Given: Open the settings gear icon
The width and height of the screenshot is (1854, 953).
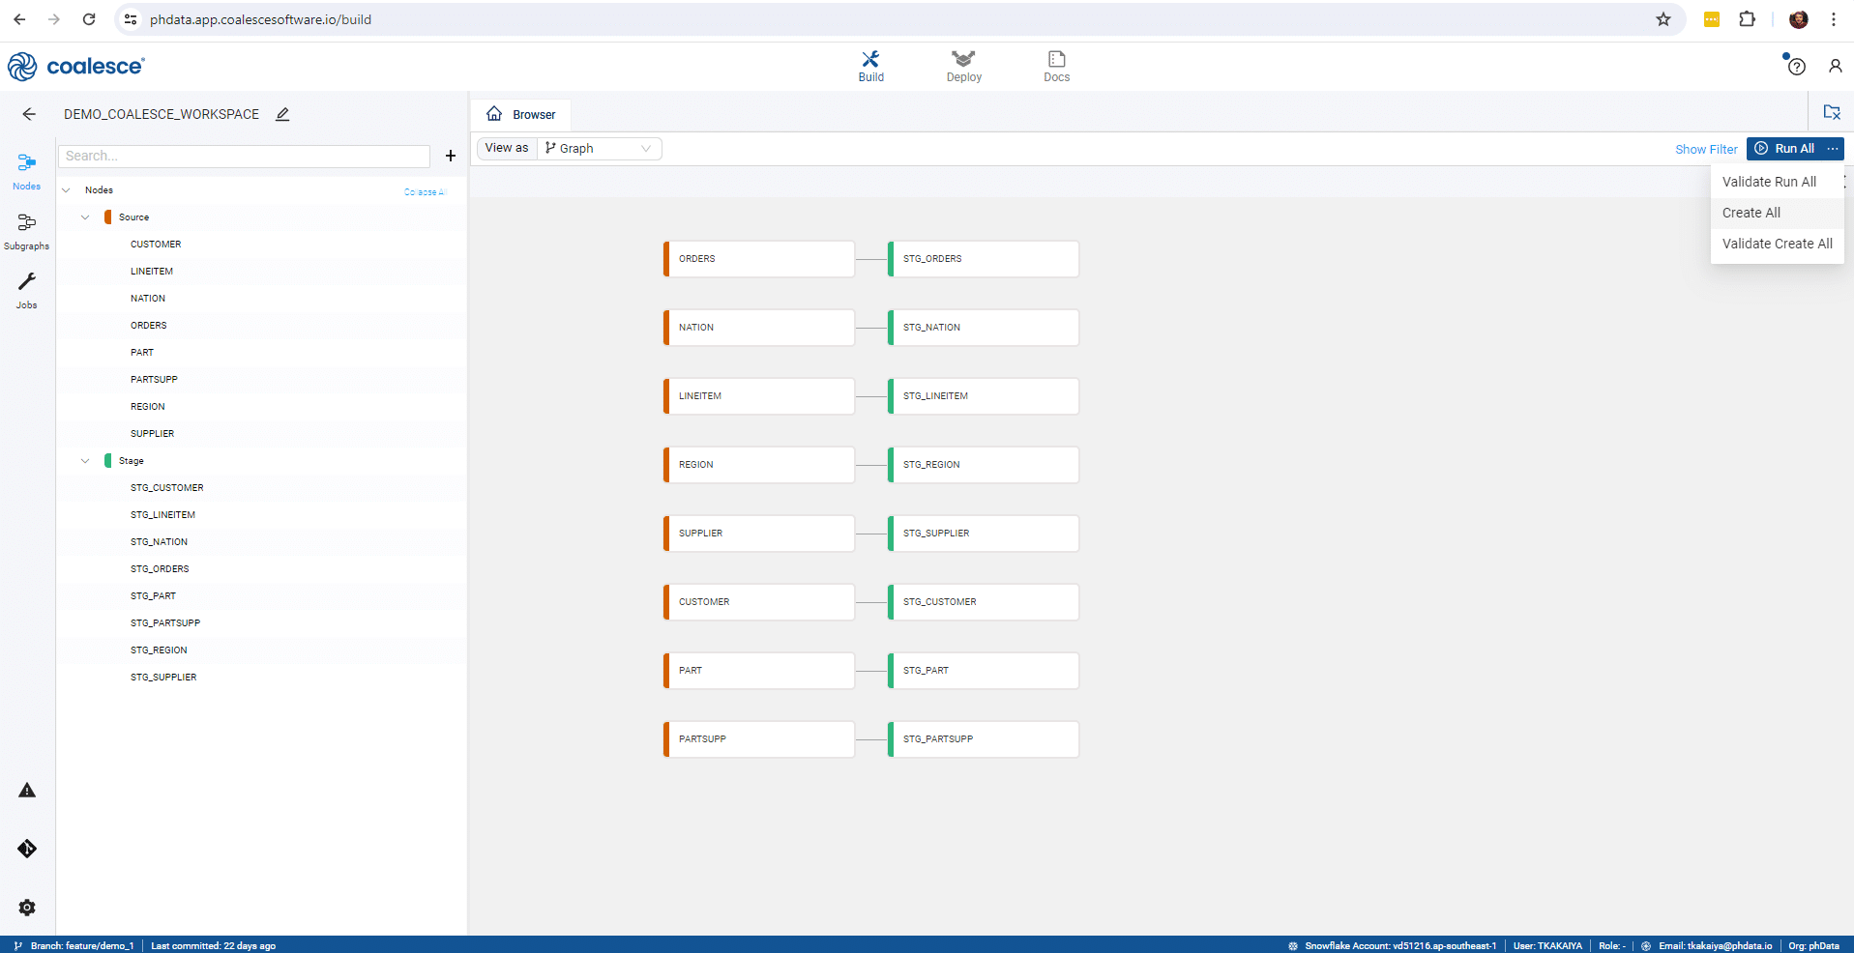Looking at the screenshot, I should pyautogui.click(x=27, y=908).
